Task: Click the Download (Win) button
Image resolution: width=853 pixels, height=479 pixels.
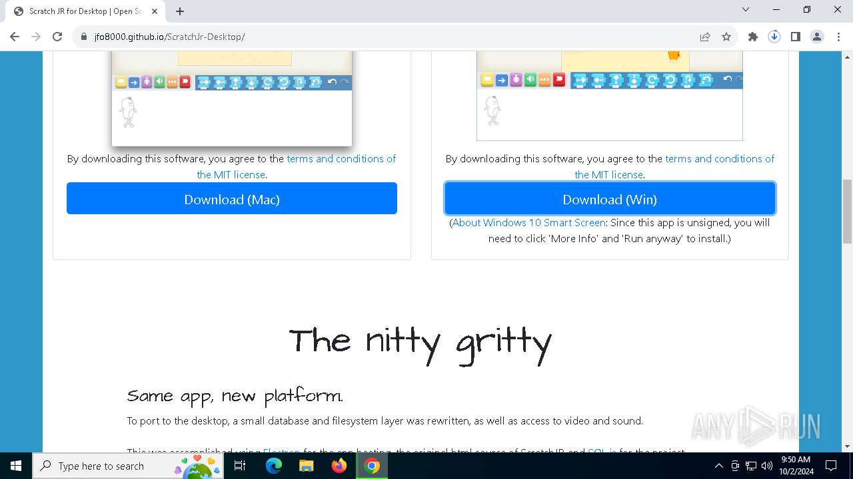Action: pyautogui.click(x=610, y=199)
